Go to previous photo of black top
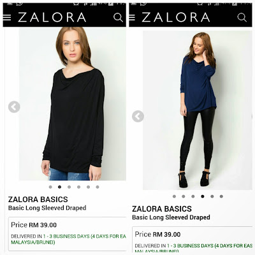Viewport: 255px width, 255px height. 14,107
